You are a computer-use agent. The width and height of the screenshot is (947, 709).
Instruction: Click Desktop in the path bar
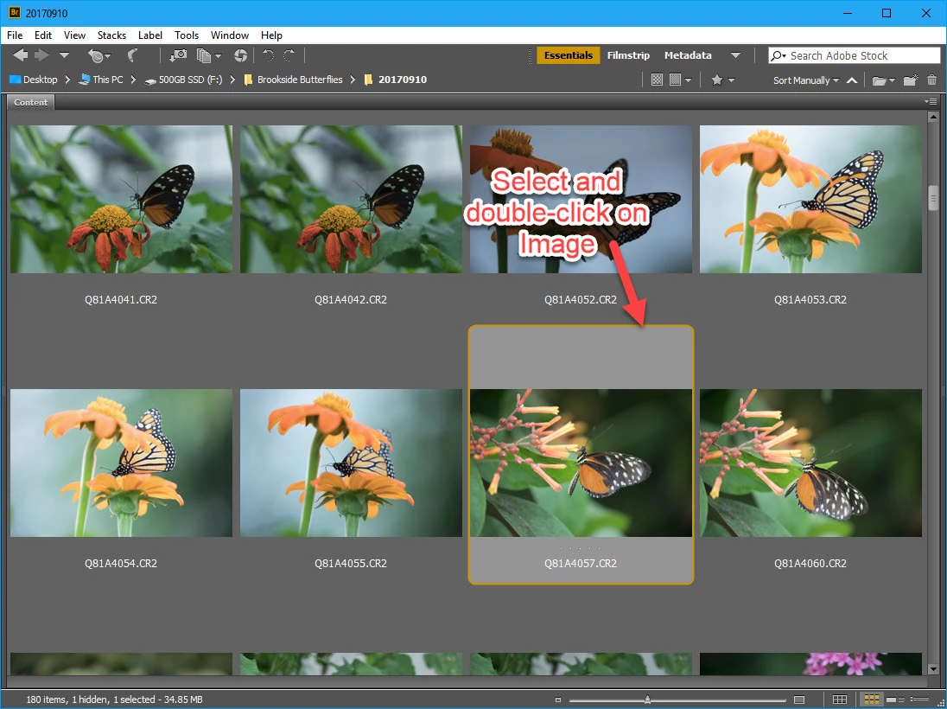coord(34,80)
